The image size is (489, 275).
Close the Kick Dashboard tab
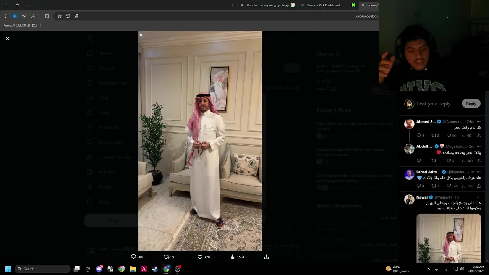coord(303,5)
